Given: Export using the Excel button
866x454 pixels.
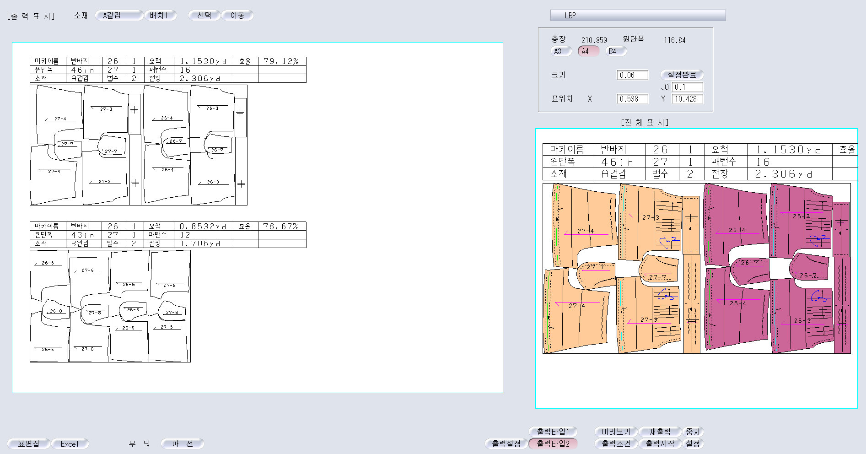Looking at the screenshot, I should click(x=70, y=443).
